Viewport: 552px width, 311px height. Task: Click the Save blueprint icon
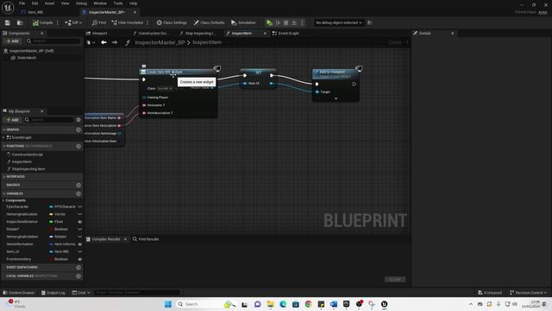tap(8, 22)
